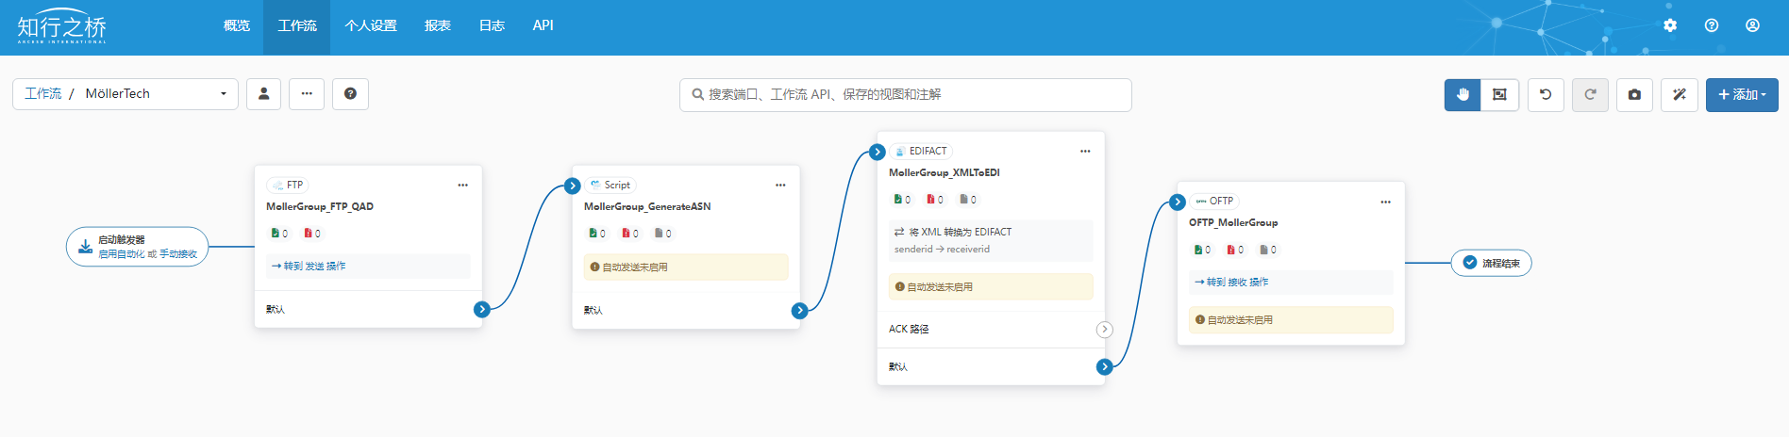This screenshot has width=1789, height=437.
Task: Click the ACK 路径 output port arrow
Action: (x=1105, y=330)
